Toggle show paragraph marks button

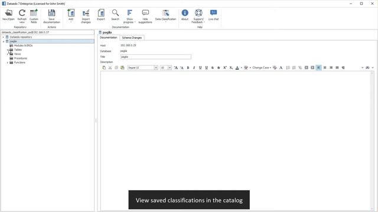[x=343, y=68]
